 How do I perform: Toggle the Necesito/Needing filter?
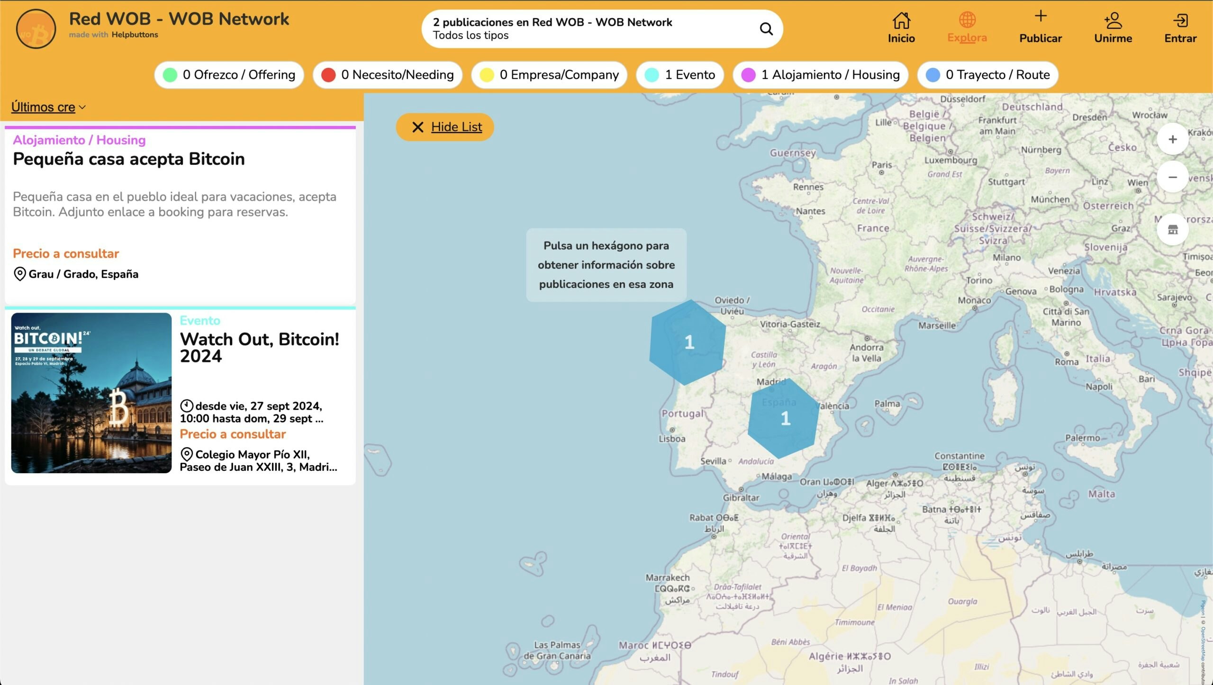(387, 75)
